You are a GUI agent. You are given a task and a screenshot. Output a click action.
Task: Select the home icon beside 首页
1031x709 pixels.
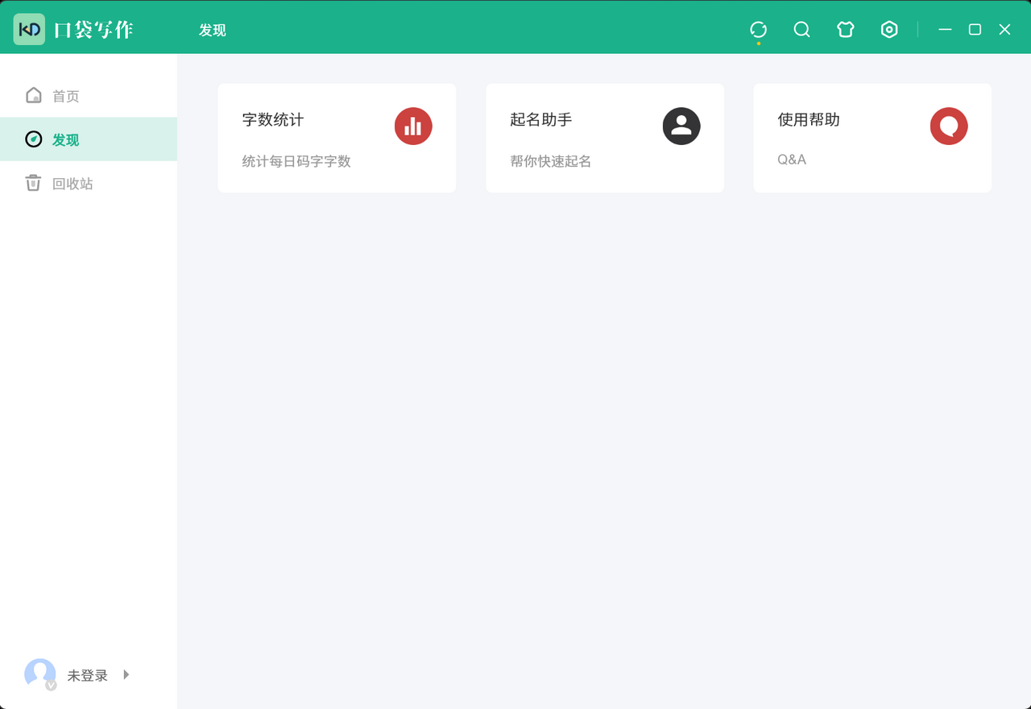click(33, 94)
